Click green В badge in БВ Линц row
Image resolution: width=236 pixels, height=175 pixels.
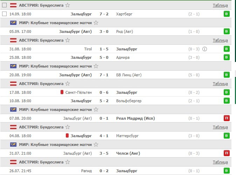[x=227, y=75]
